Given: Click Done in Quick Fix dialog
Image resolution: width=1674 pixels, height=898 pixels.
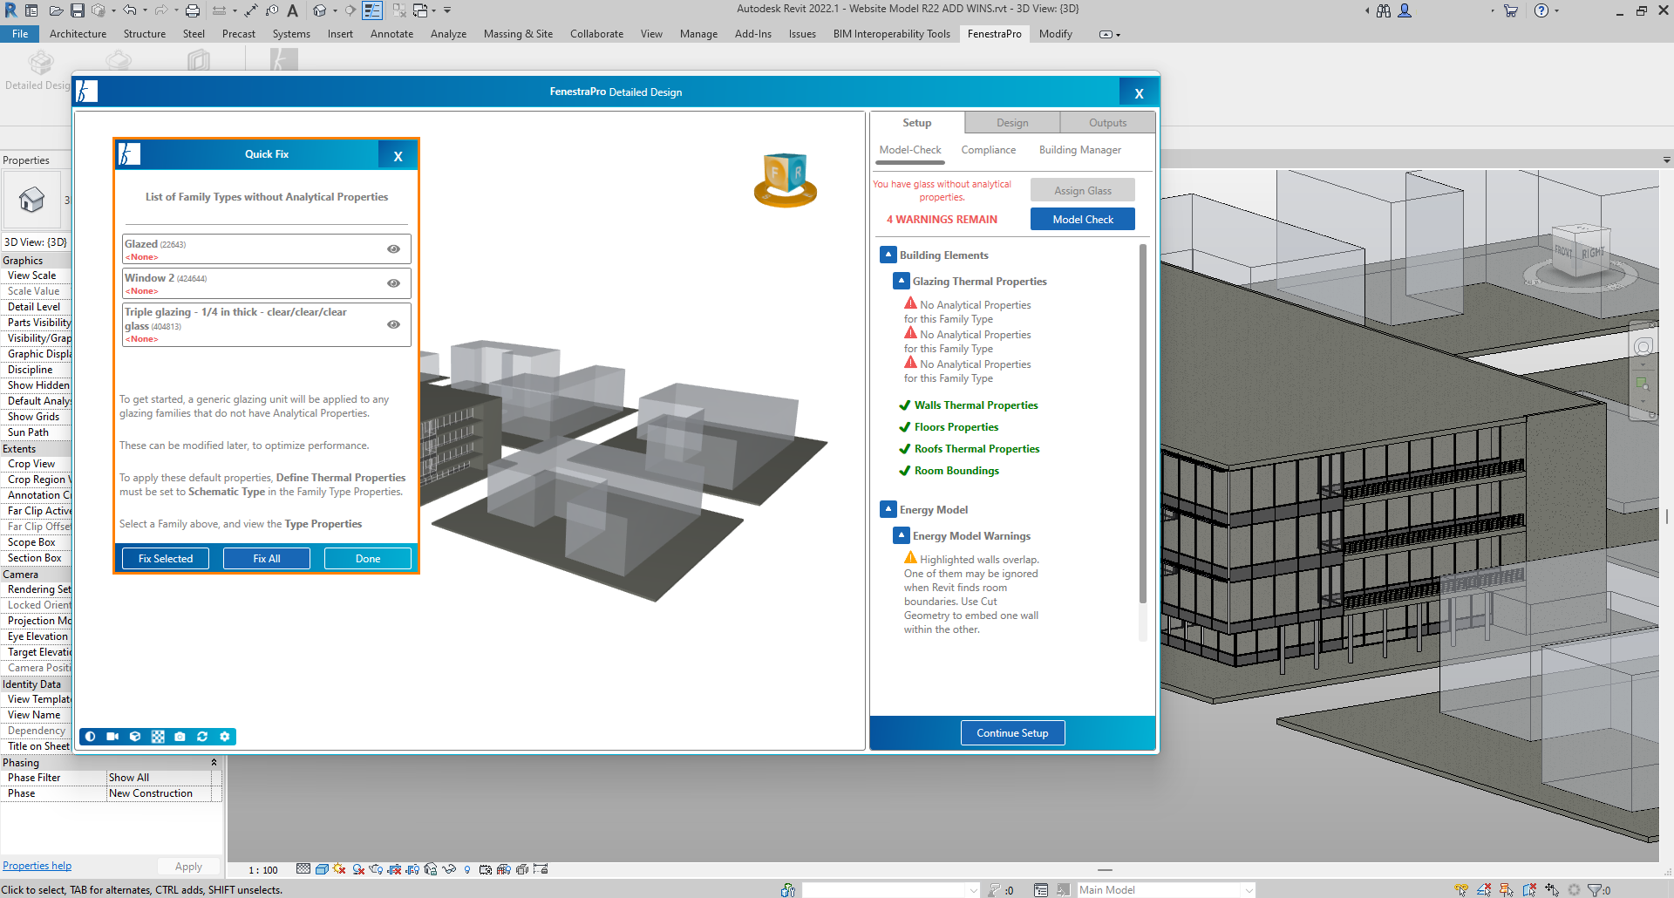Looking at the screenshot, I should point(368,559).
